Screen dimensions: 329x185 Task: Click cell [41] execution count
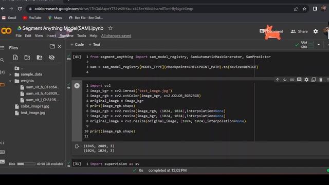pos(77,57)
